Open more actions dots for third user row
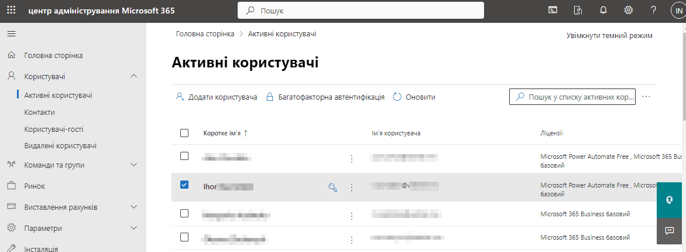The height and width of the screenshot is (252, 686). point(351,216)
